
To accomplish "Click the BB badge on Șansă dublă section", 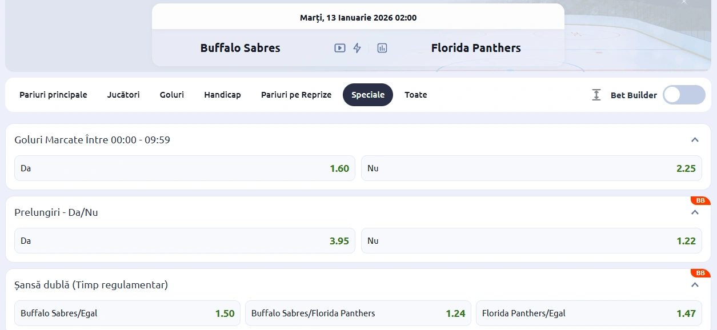I will (x=700, y=273).
